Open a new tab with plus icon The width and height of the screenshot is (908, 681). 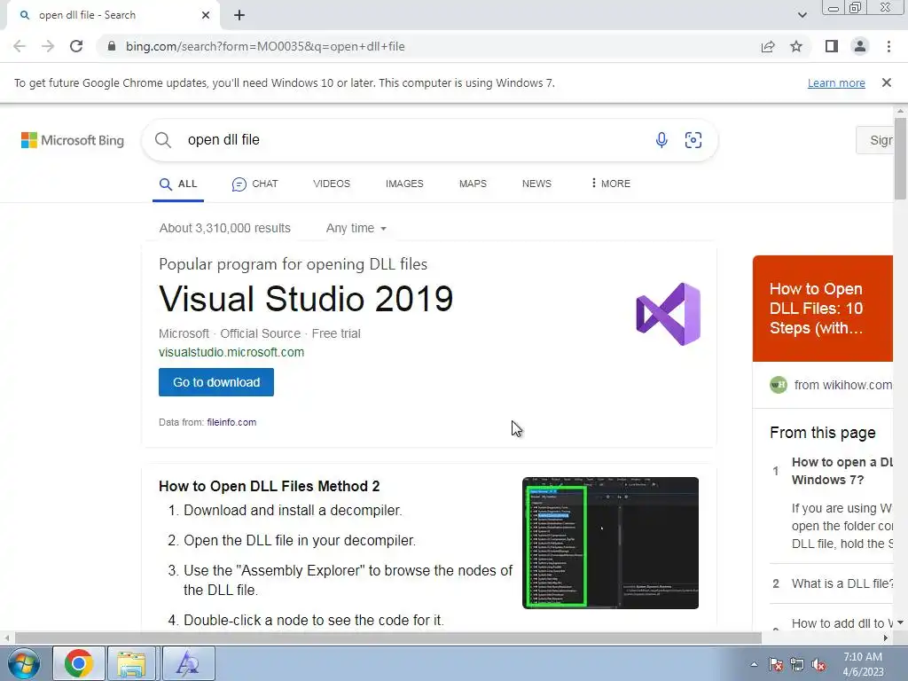239,15
